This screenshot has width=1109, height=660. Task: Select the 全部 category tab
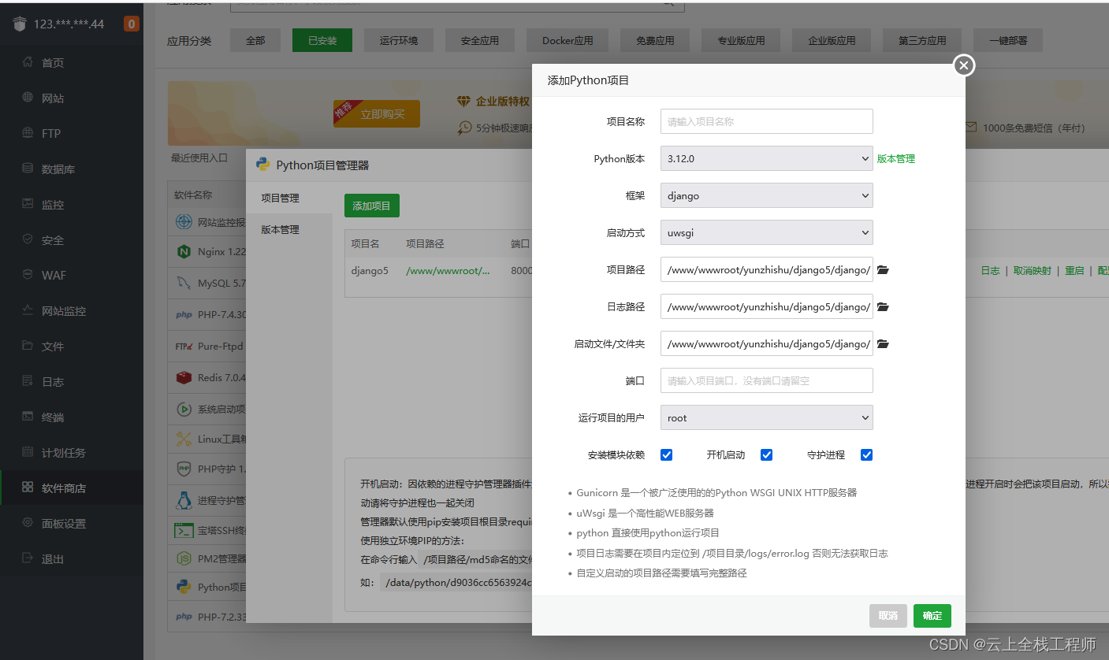255,40
